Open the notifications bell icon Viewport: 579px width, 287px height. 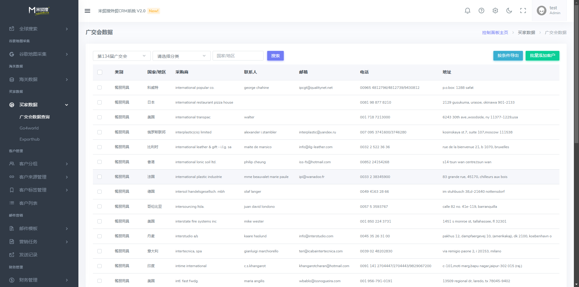point(467,11)
